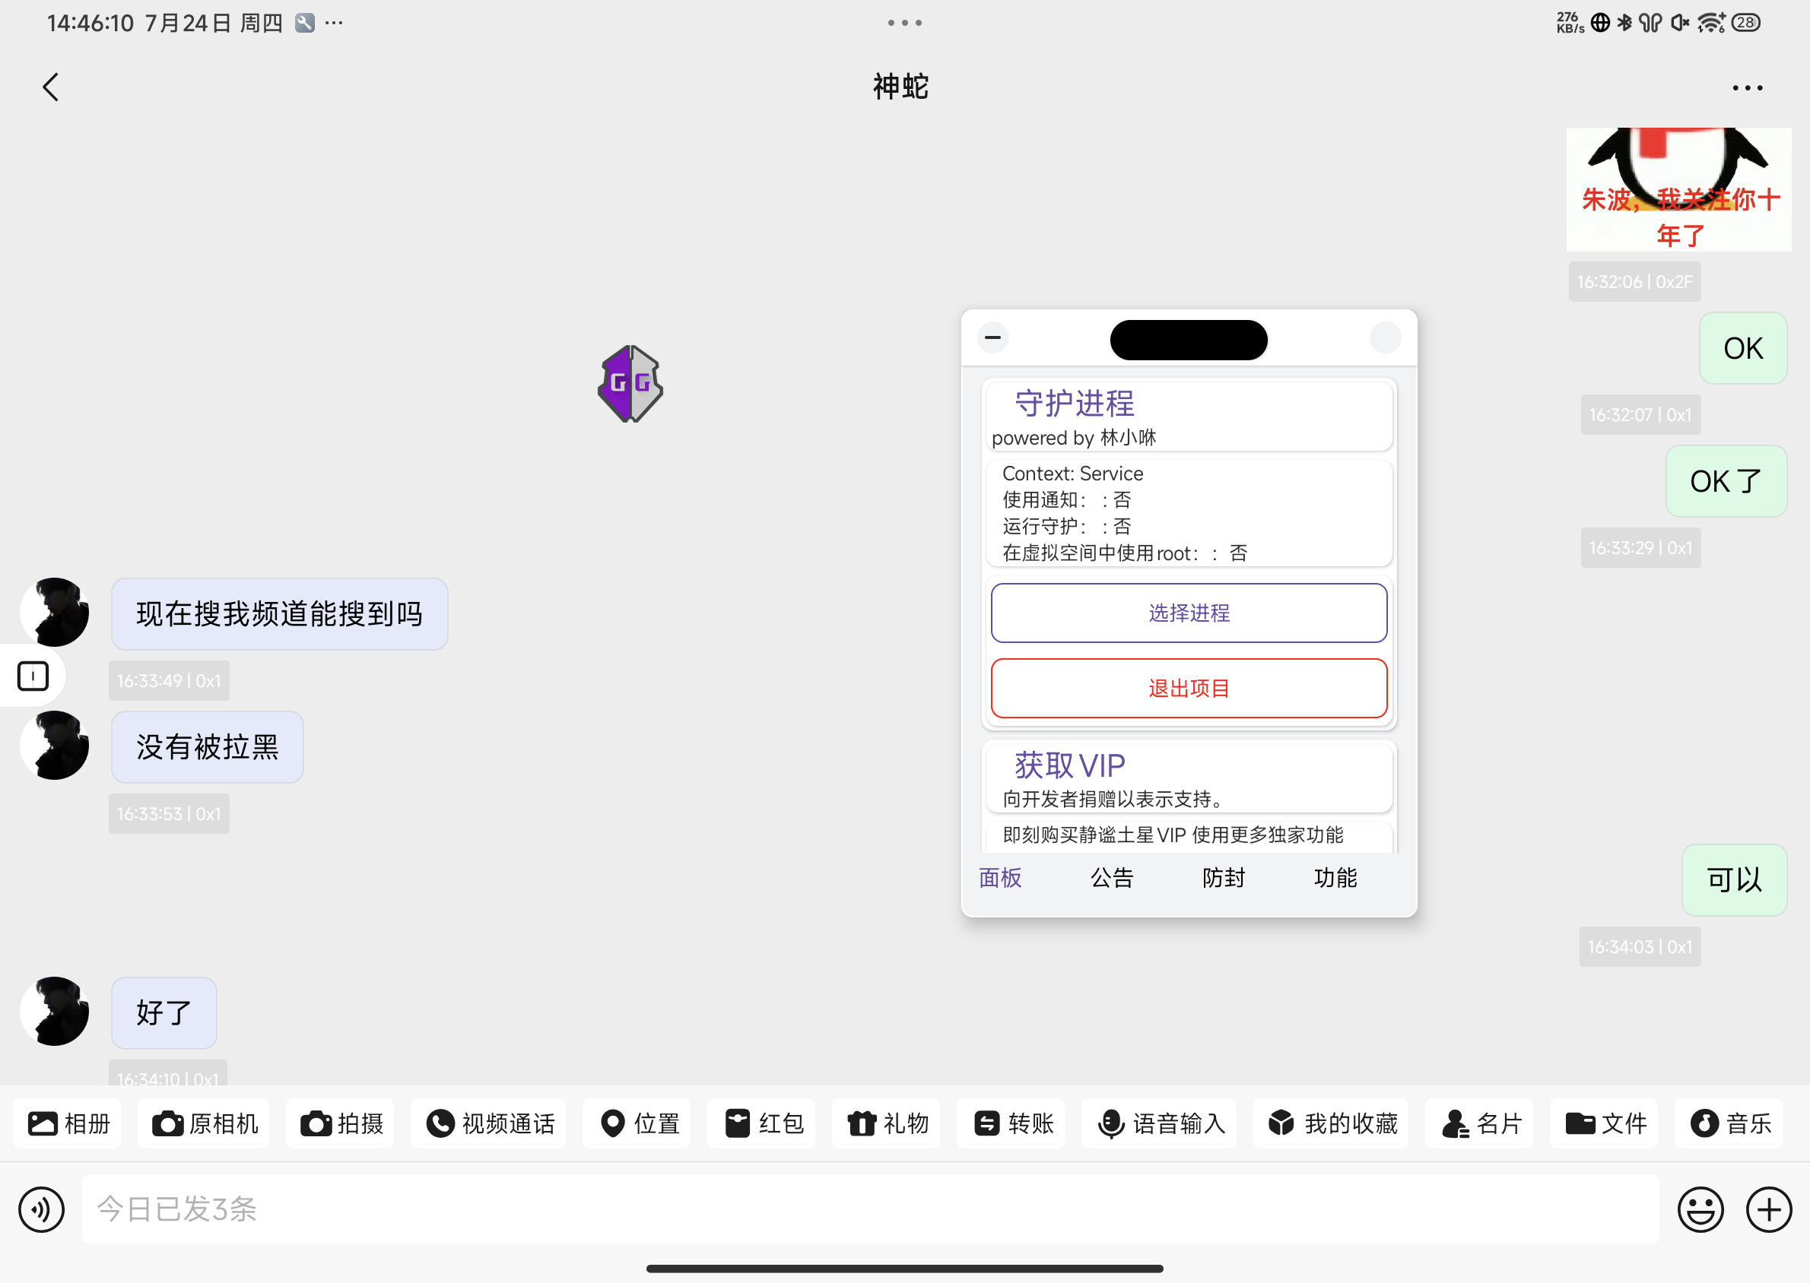
Task: Tap the battery indicator in status bar
Action: pos(1746,23)
